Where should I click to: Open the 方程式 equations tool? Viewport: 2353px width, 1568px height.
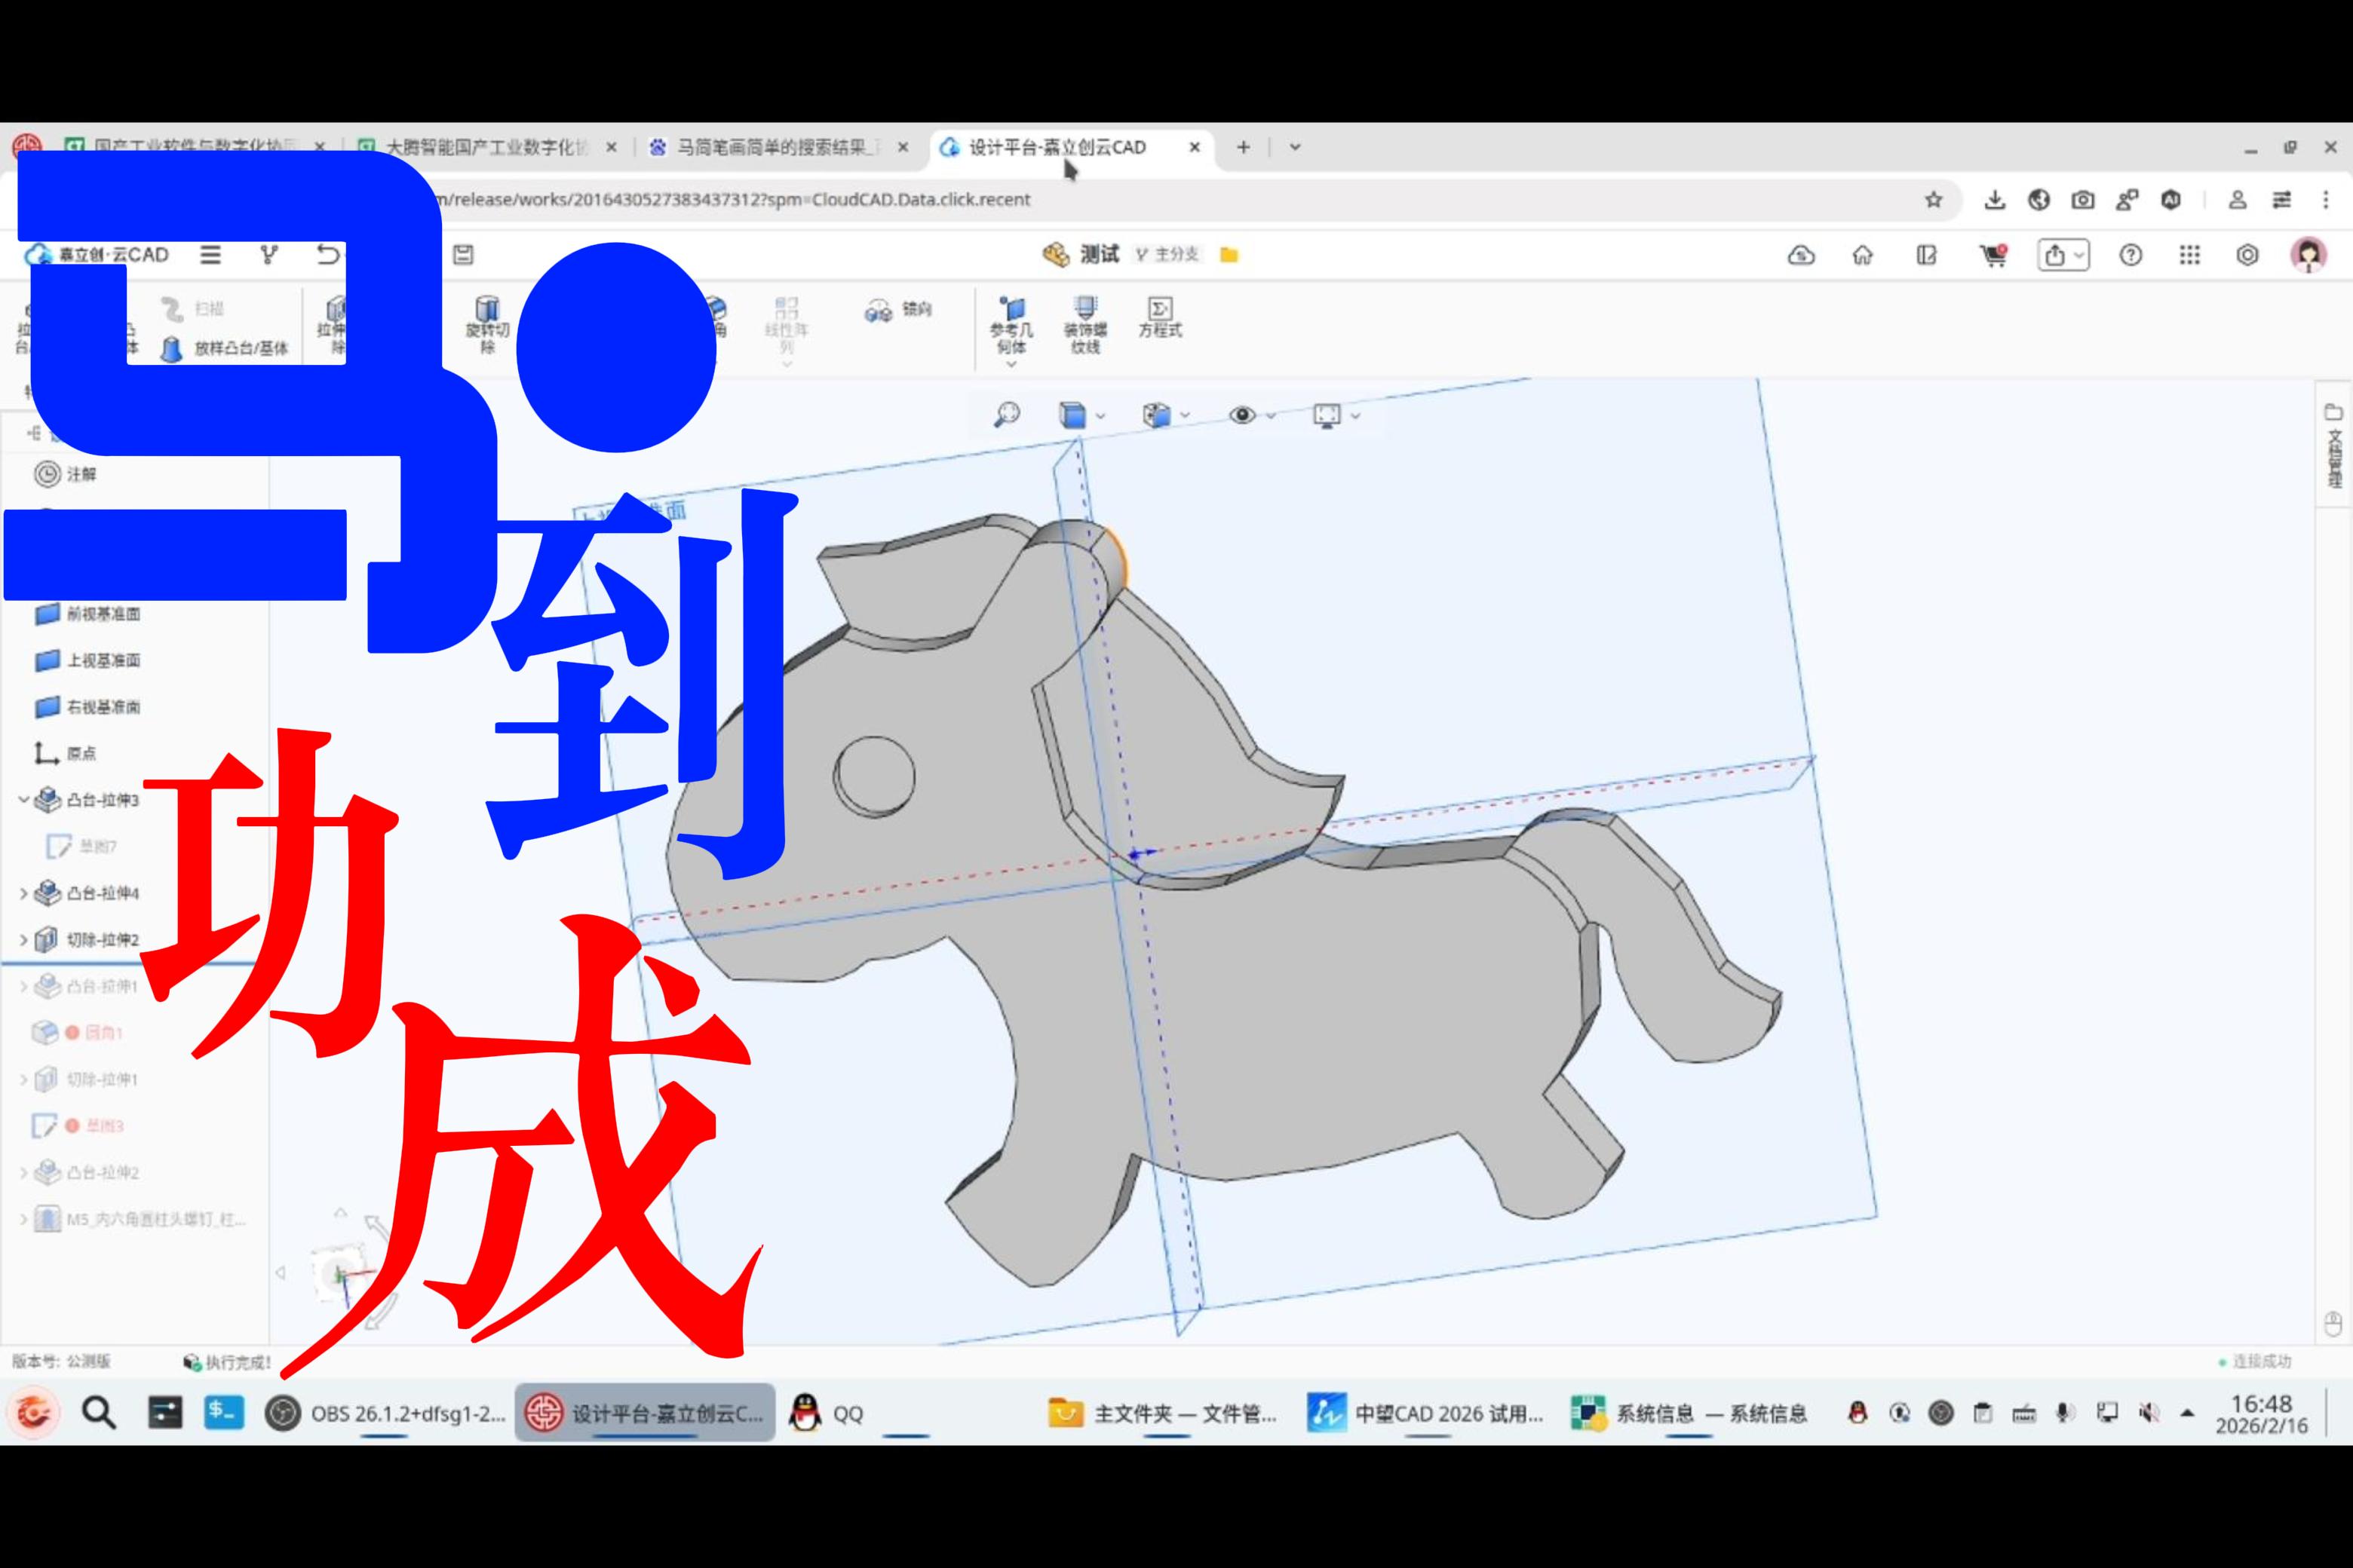[x=1159, y=318]
